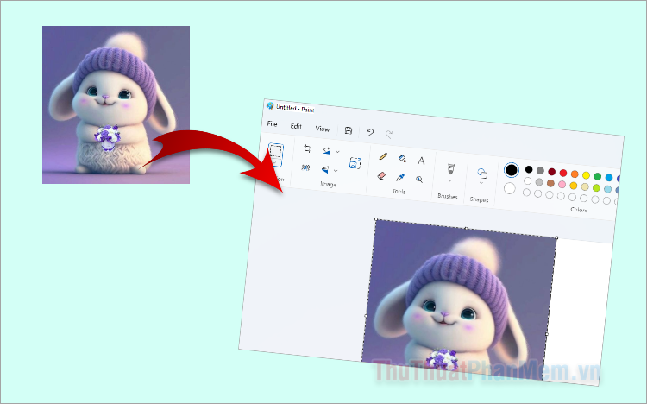Save the drawing with the floppy disk icon

pos(349,130)
